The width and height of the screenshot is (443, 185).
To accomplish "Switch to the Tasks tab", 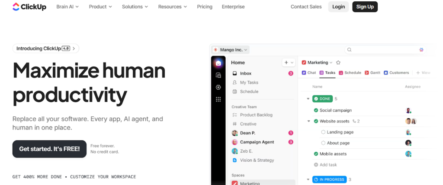I will (327, 72).
